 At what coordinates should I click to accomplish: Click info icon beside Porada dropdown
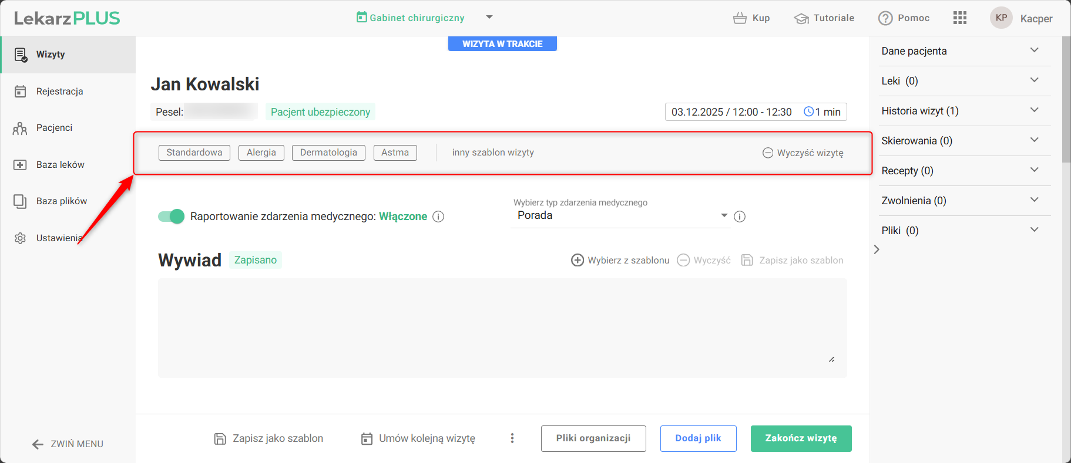740,217
